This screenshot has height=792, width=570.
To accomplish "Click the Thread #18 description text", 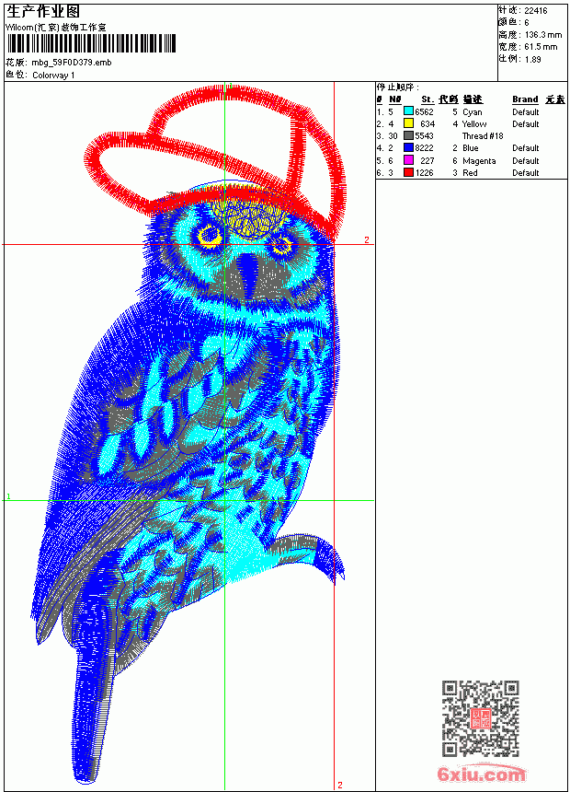I will [x=483, y=136].
